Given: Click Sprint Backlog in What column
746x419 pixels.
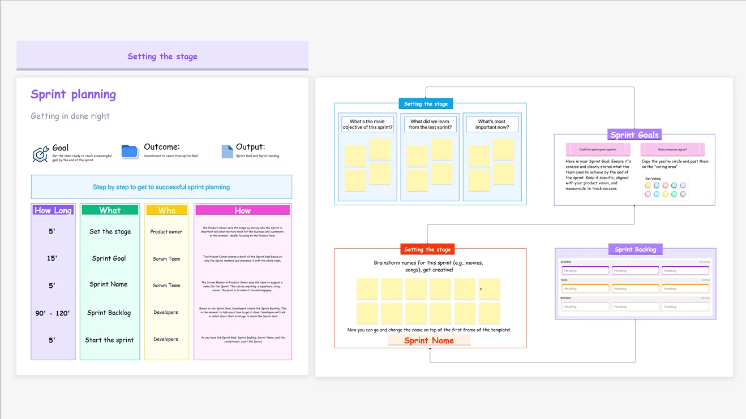Looking at the screenshot, I should coord(109,313).
